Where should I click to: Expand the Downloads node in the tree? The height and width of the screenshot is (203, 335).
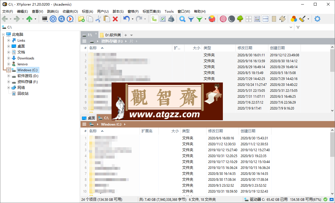coord(8,58)
